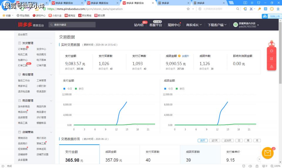
Task: Select the 成团金额 357.09 overview card
Action: 120,155
